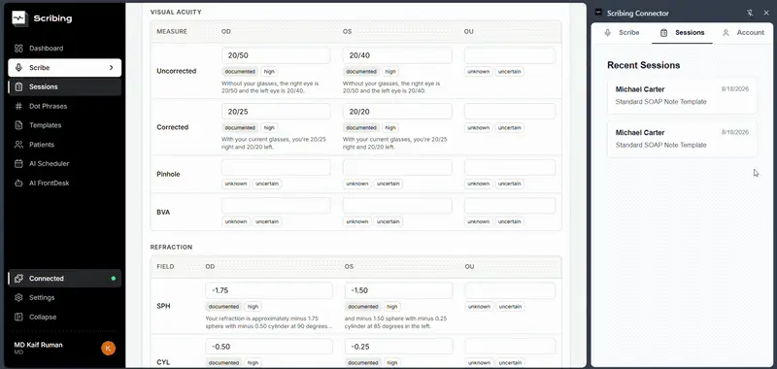Click the Recent Sessions heading

coord(643,65)
